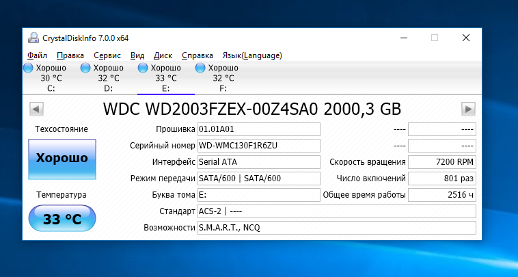The height and width of the screenshot is (277, 518).
Task: Open the Диск menu
Action: click(x=163, y=55)
